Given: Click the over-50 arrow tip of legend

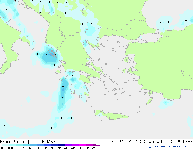Looking at the screenshot, I should click(x=96, y=145).
